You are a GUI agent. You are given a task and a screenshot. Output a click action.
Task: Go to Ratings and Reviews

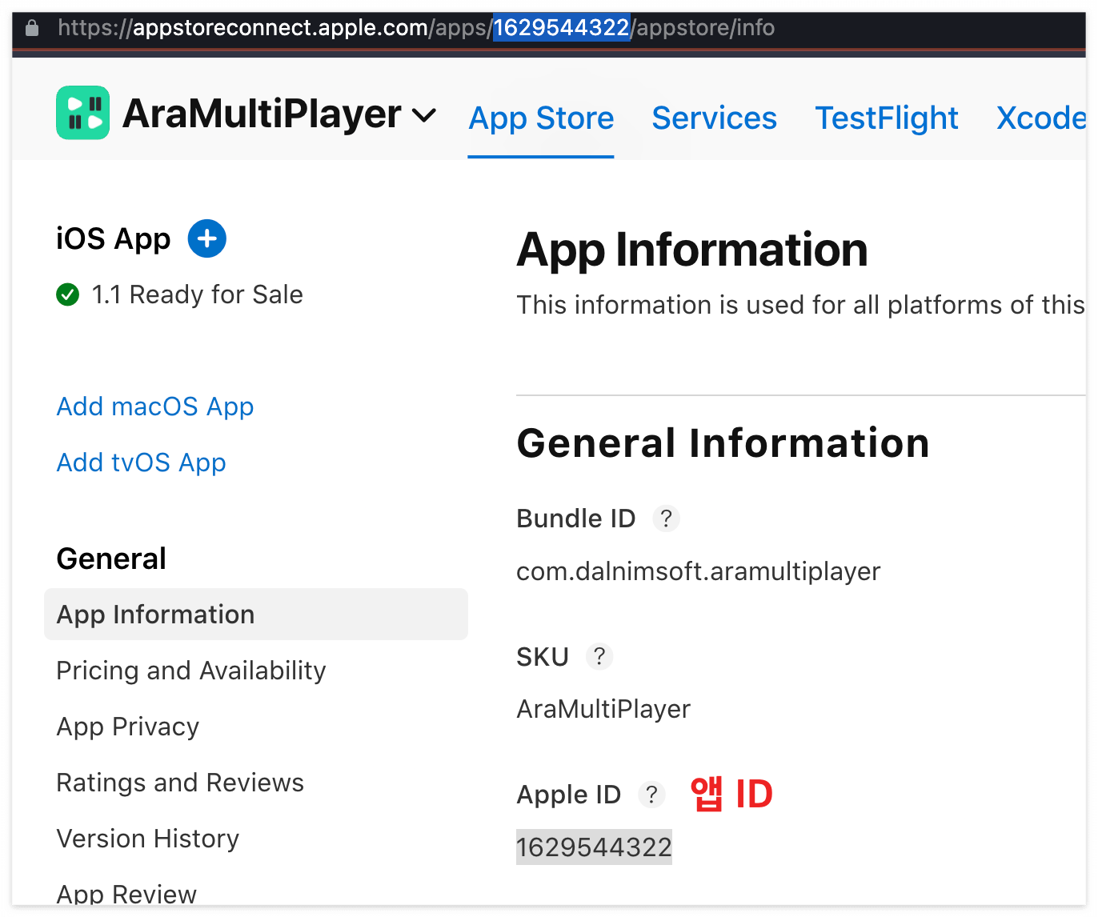pos(180,783)
